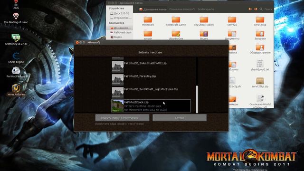Switch to the Домашняя папка path tab
This screenshot has width=304, height=171.
(153, 9)
